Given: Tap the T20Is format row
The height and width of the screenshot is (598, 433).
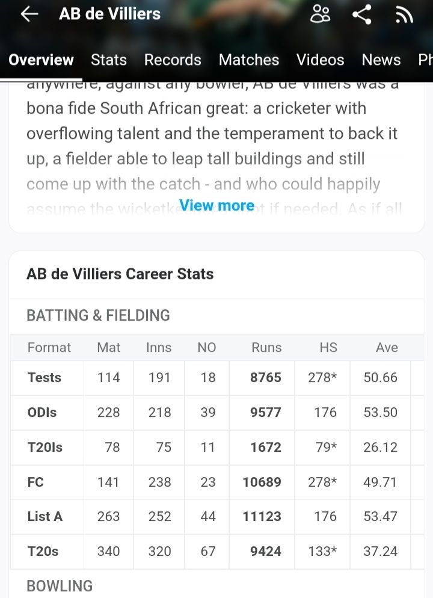Looking at the screenshot, I should 45,448.
